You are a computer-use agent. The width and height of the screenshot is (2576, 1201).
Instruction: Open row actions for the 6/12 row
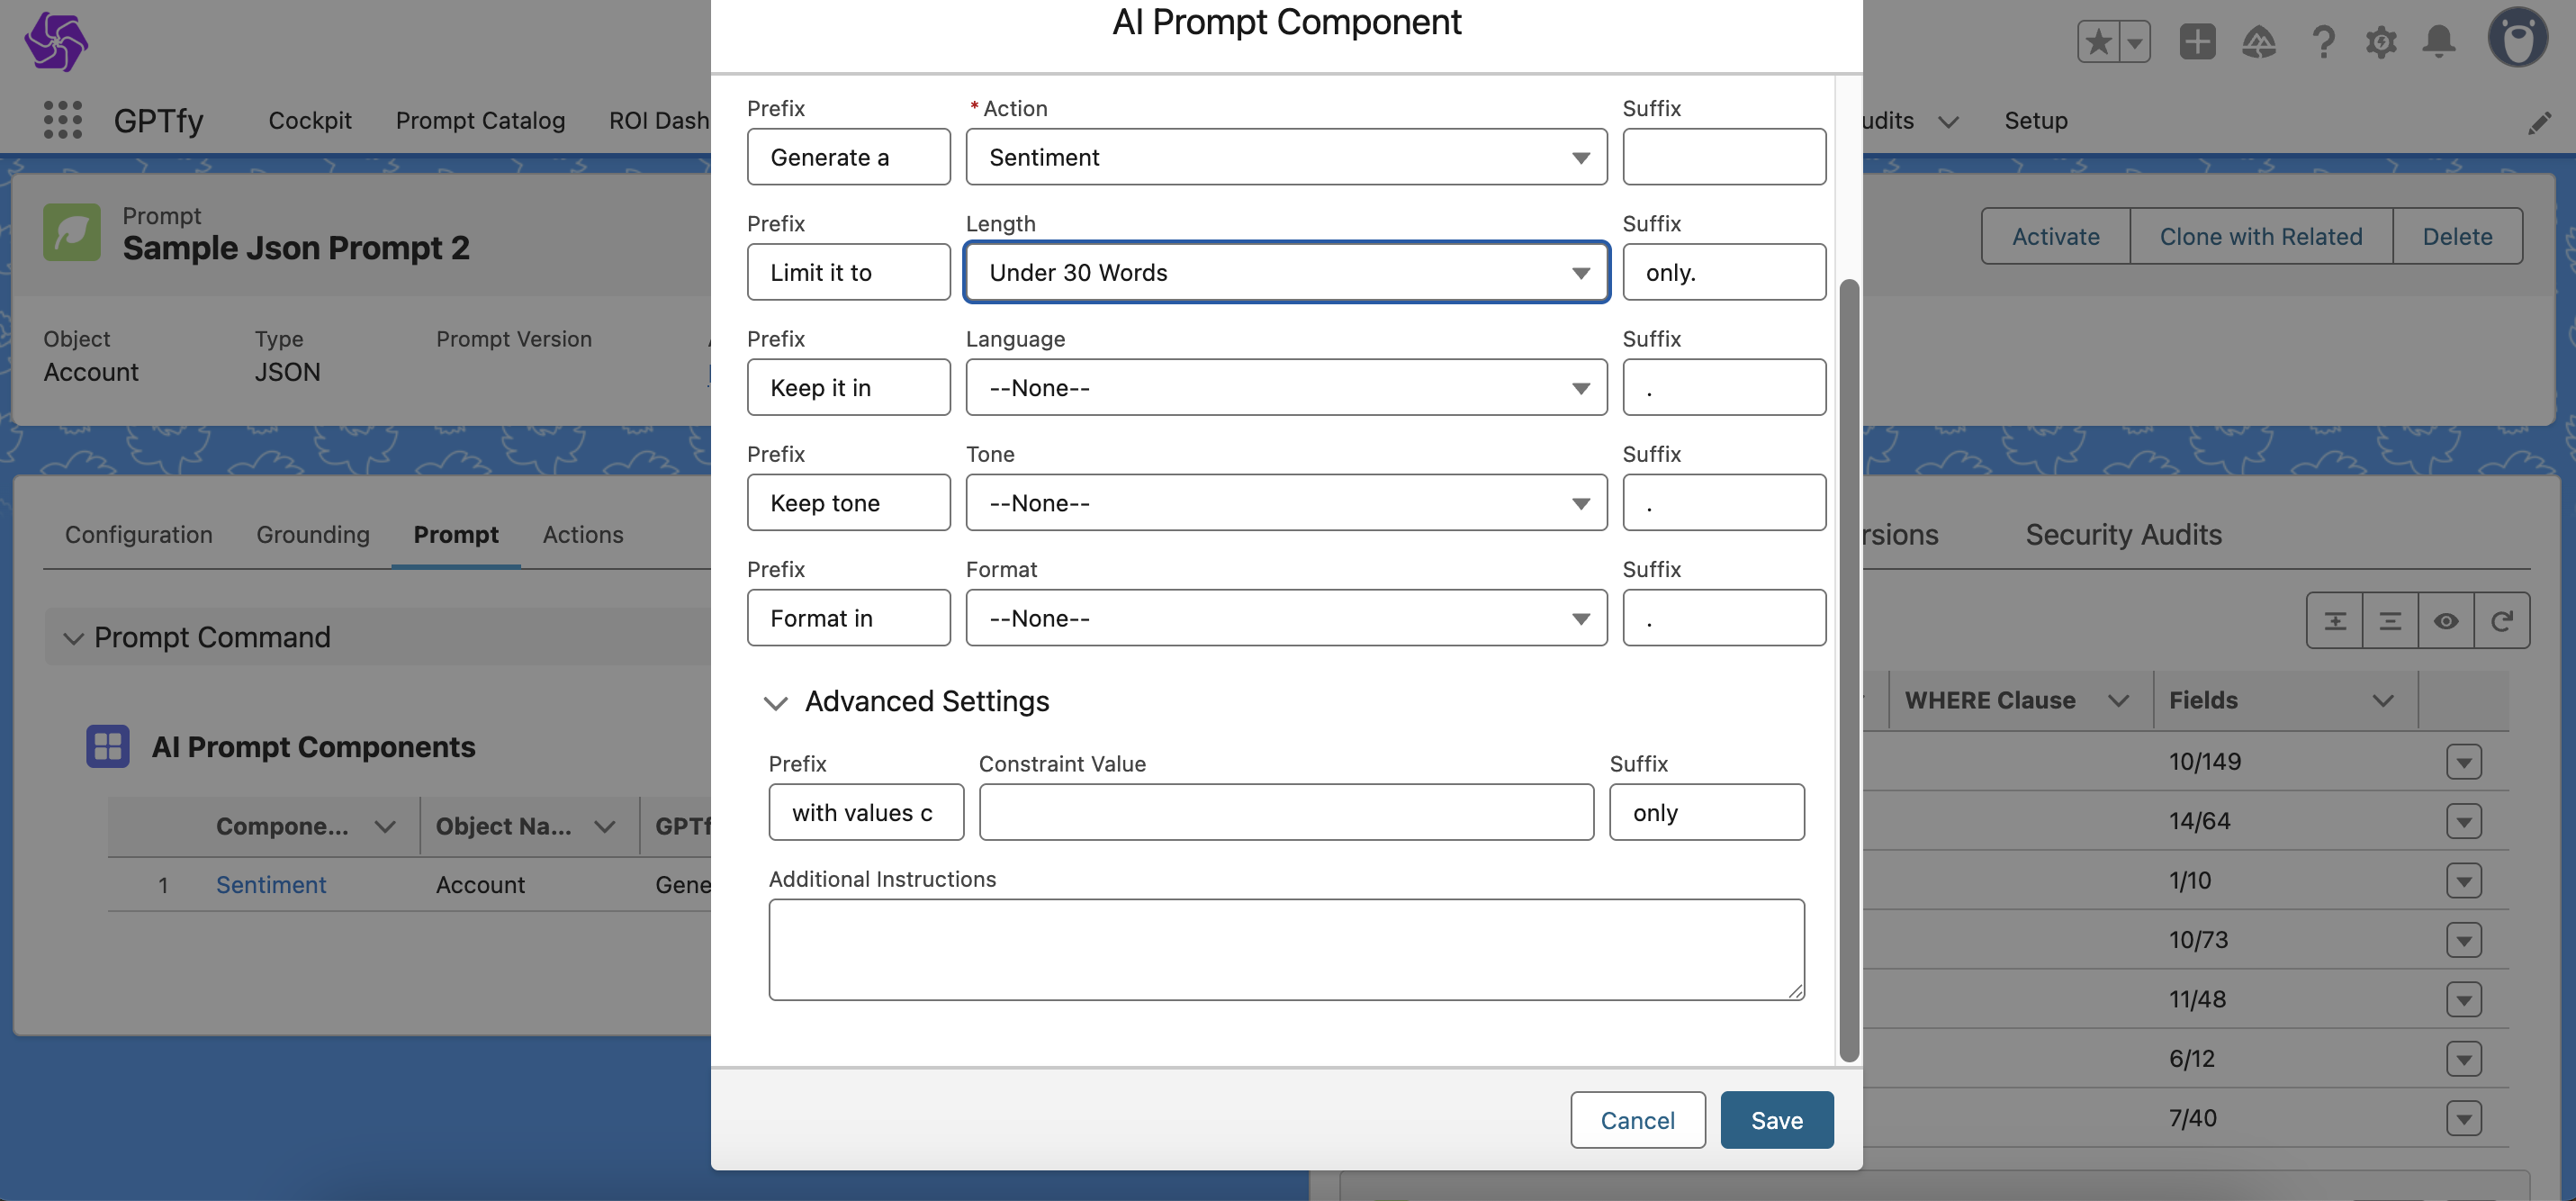[2464, 1059]
